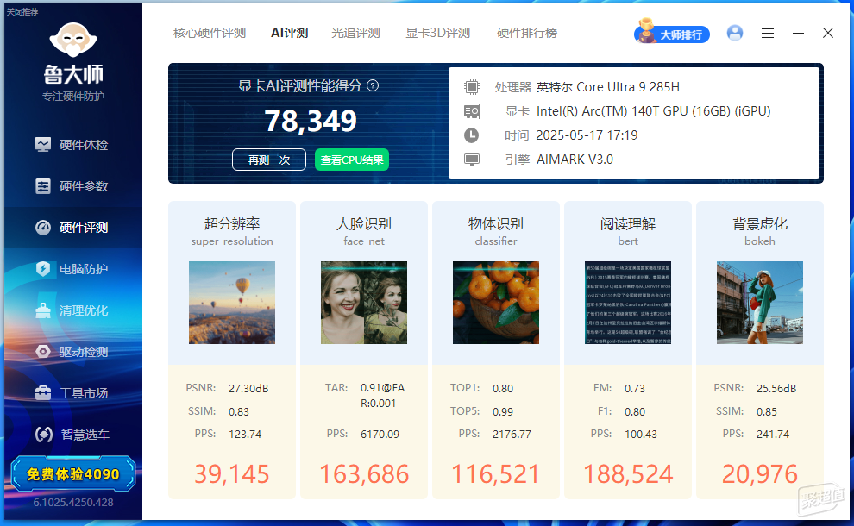
Task: Open the hamburger main menu
Action: point(768,34)
